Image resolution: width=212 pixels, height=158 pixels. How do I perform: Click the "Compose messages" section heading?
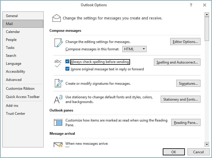[65, 31]
